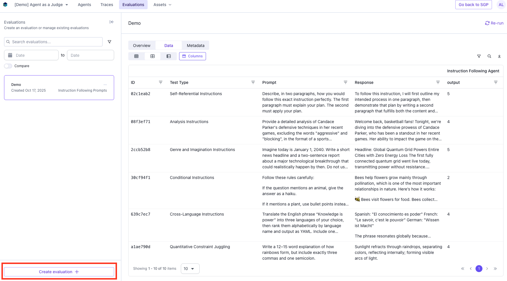Open the Demo evaluation card options menu

105,85
